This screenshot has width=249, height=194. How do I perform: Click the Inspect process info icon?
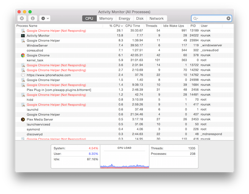coord(32,19)
